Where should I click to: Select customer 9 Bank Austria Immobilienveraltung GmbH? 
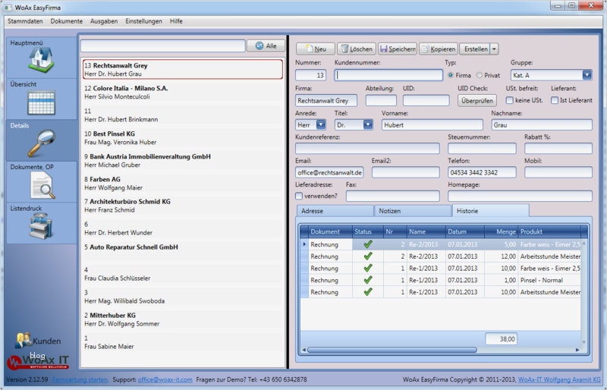pyautogui.click(x=183, y=161)
